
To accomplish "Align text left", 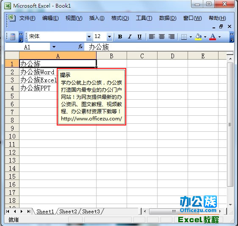I will 152,37.
